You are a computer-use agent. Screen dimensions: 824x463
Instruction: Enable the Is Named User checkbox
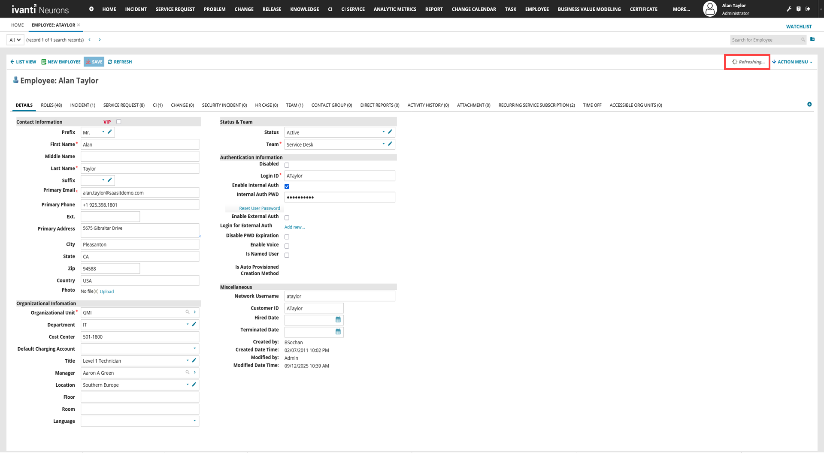[x=287, y=255]
